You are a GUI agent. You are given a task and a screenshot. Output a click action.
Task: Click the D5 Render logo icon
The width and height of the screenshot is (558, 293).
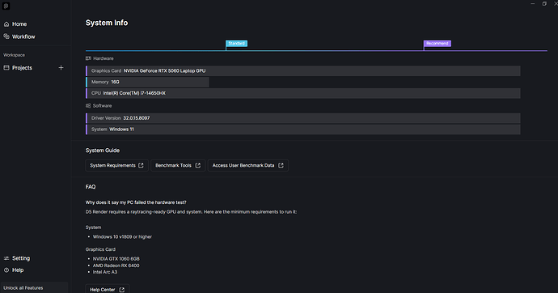(x=6, y=6)
